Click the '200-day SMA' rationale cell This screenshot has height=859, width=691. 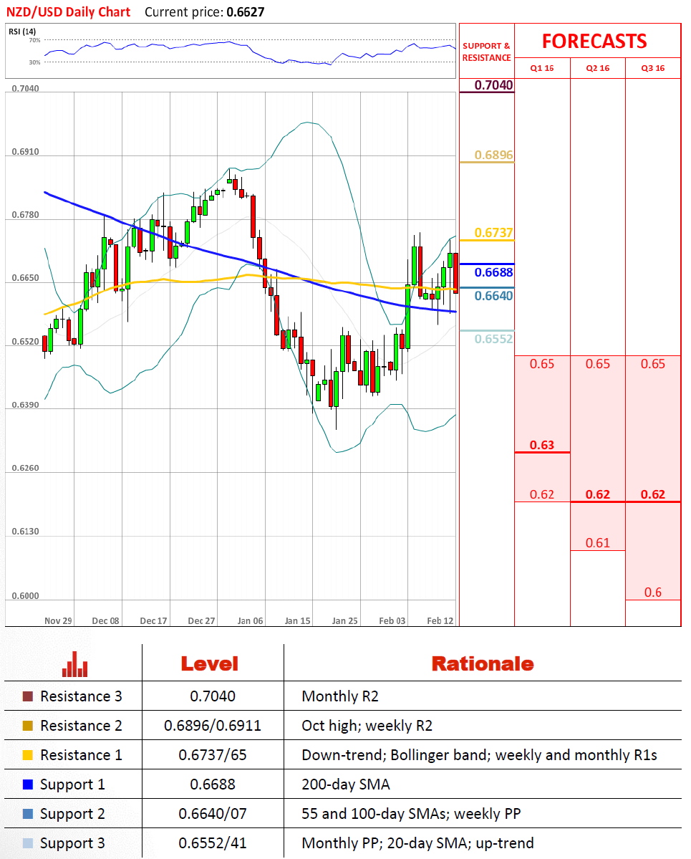point(345,784)
